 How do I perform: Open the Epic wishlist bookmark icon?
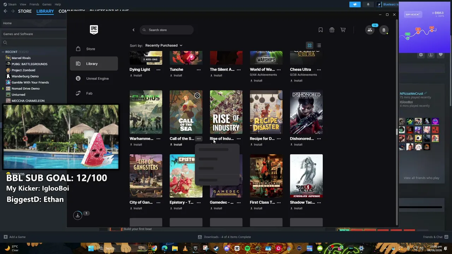pyautogui.click(x=321, y=30)
